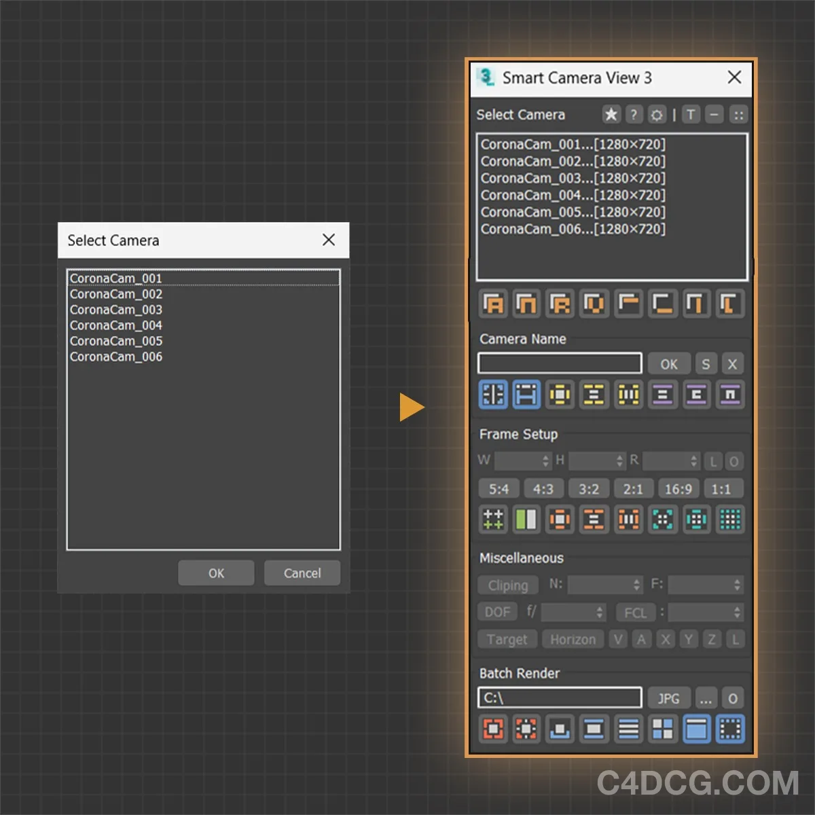
Task: Click the C:\ output path field
Action: tap(560, 698)
